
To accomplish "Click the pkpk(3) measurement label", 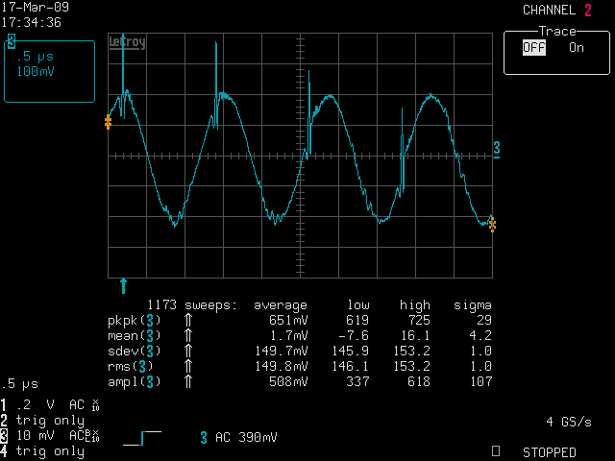I will click(x=135, y=321).
